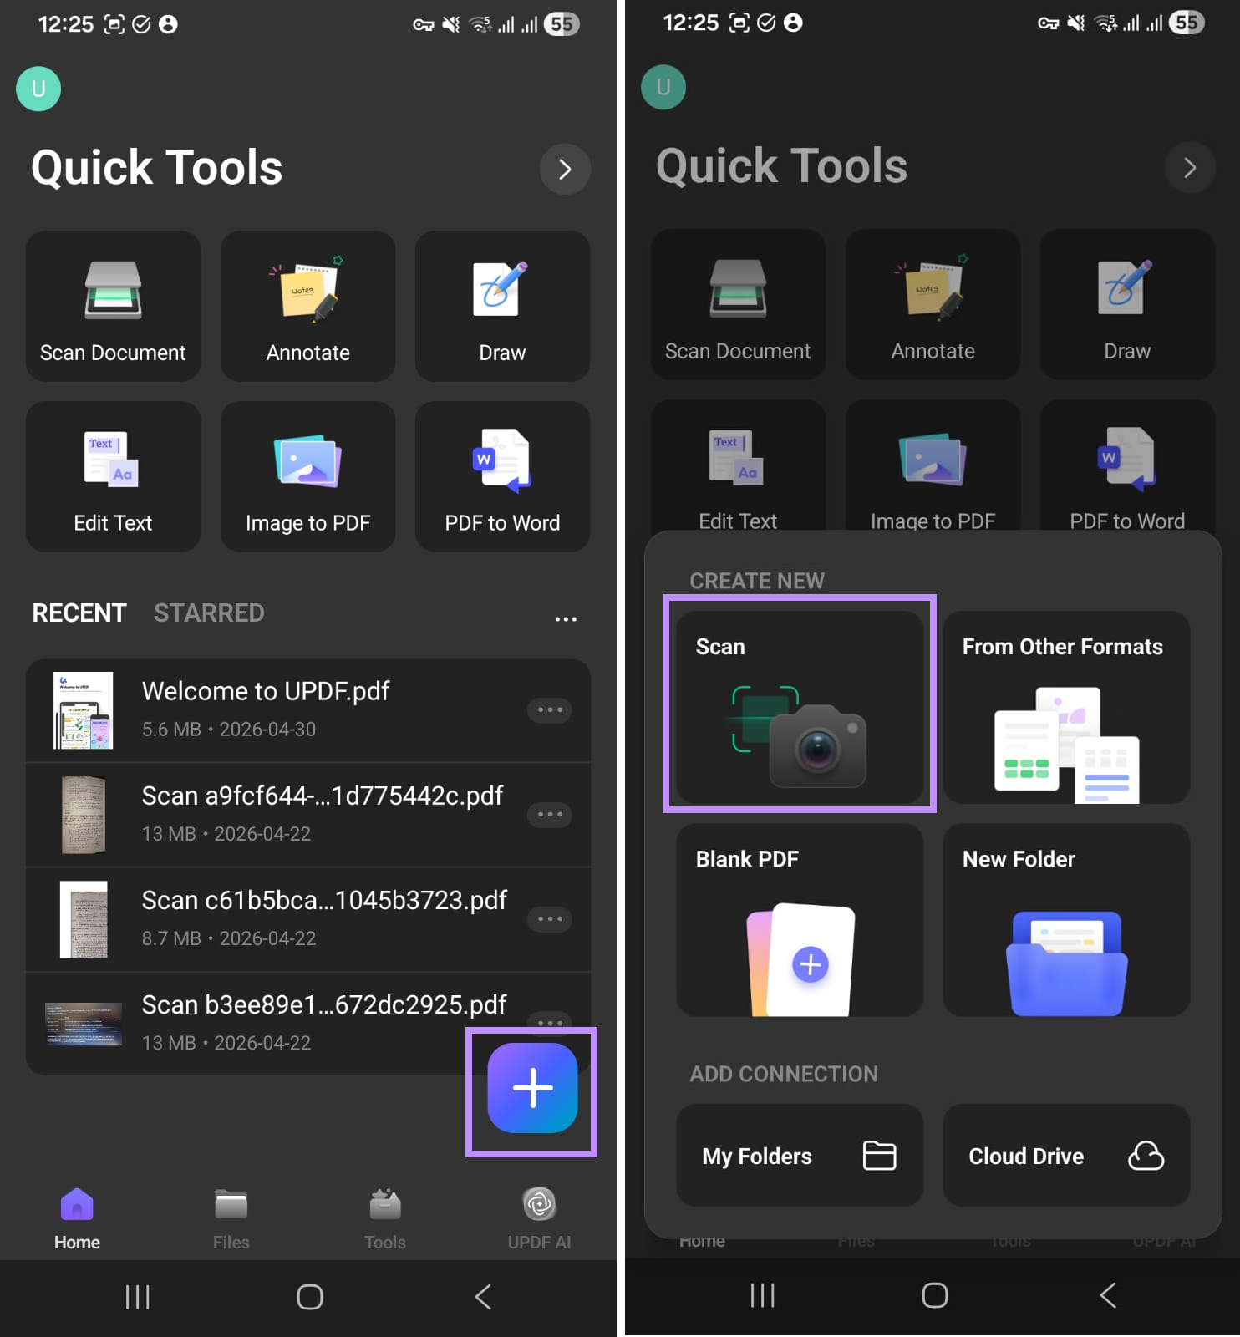Open UPDF AI tab on left screen
Screen dimensions: 1240x1337
click(x=539, y=1219)
